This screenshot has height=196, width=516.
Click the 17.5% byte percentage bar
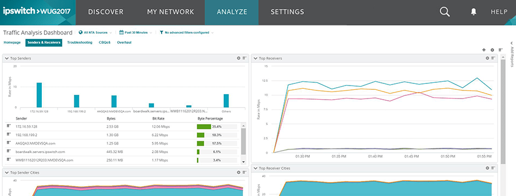217,143
